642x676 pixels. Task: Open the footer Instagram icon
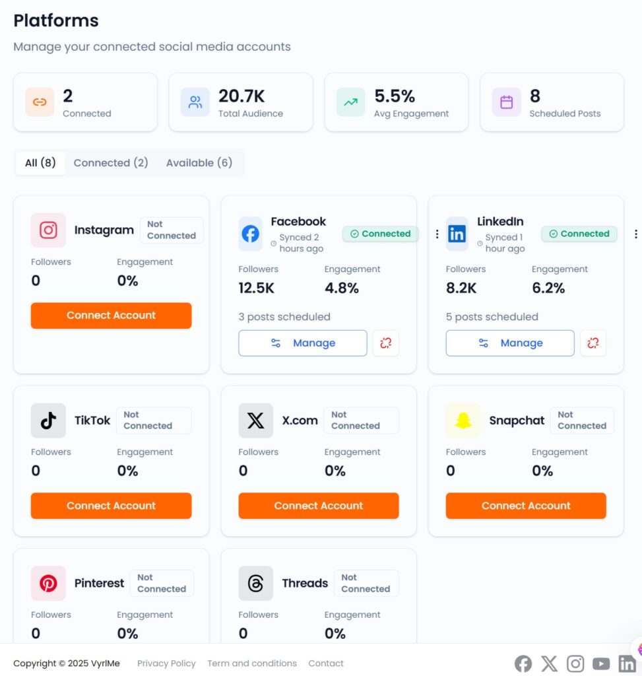pos(575,663)
